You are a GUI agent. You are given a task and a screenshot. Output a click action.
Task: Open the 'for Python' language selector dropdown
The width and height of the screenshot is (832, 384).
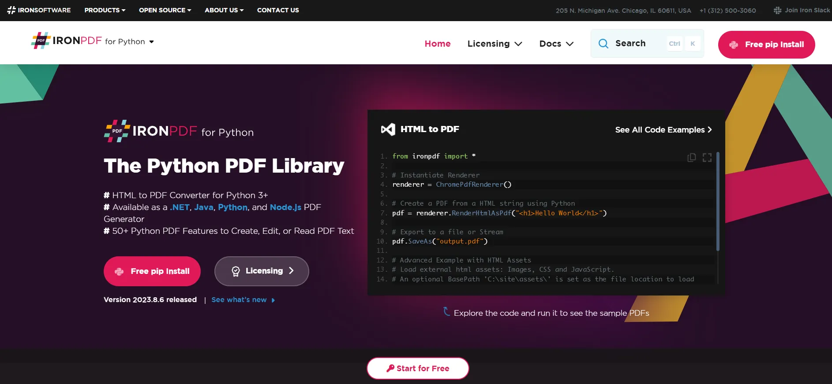click(x=129, y=41)
